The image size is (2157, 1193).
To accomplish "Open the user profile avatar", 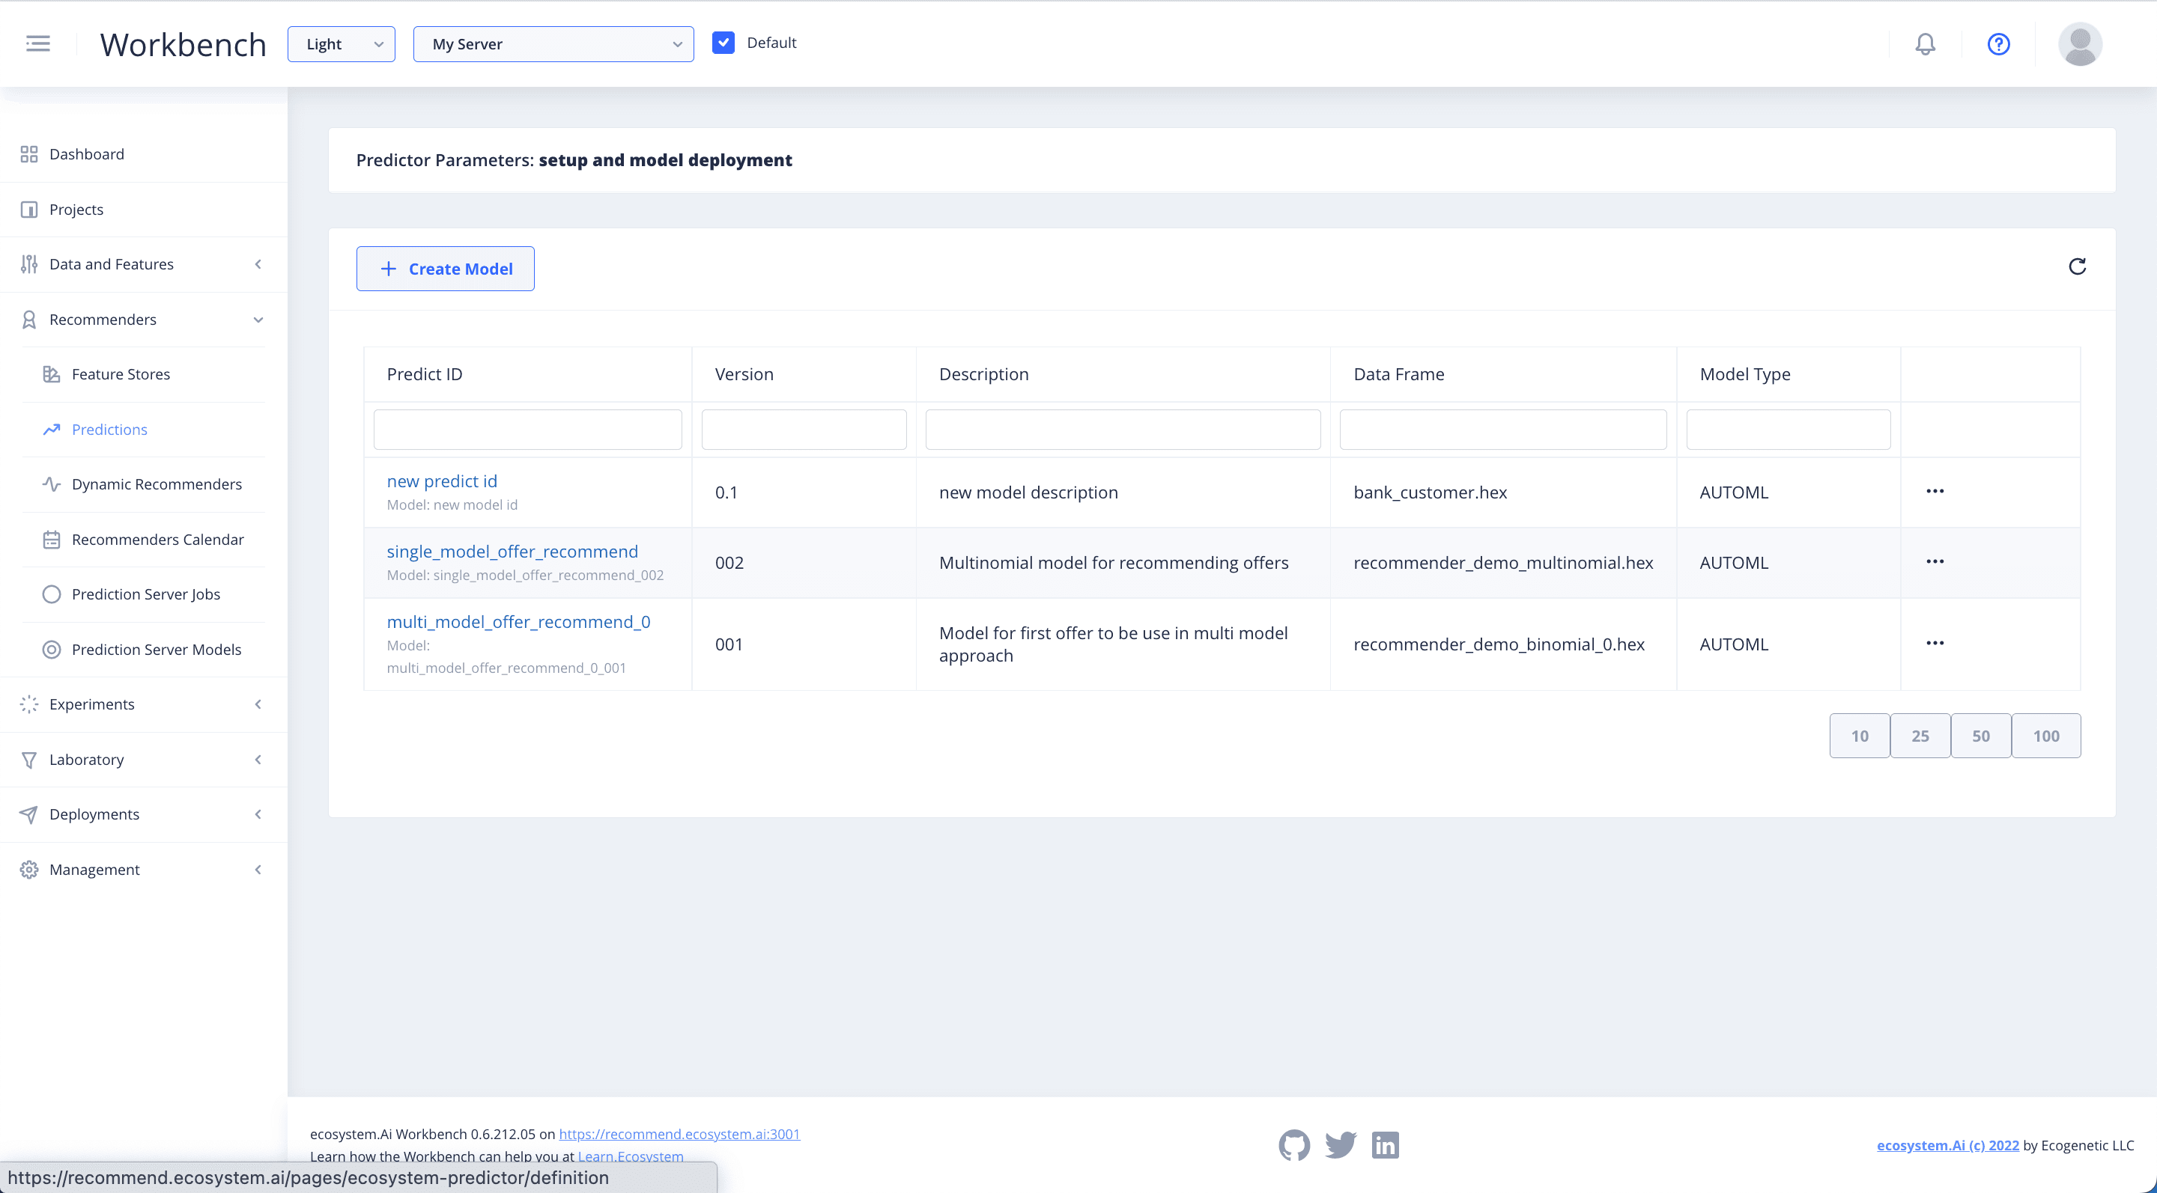I will (x=2079, y=43).
